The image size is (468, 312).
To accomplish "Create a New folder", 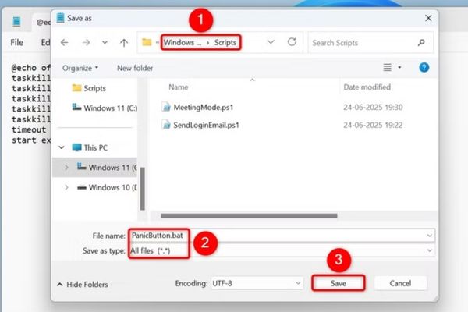I will pos(135,68).
